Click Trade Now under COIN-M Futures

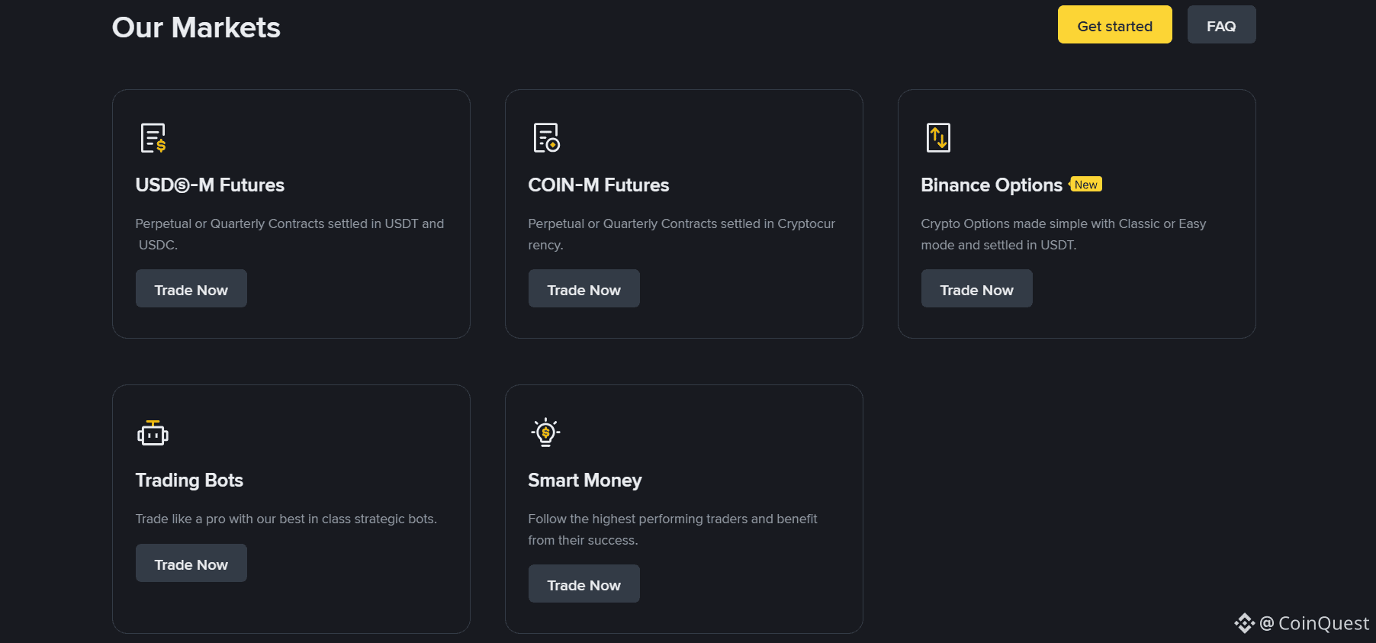coord(584,288)
